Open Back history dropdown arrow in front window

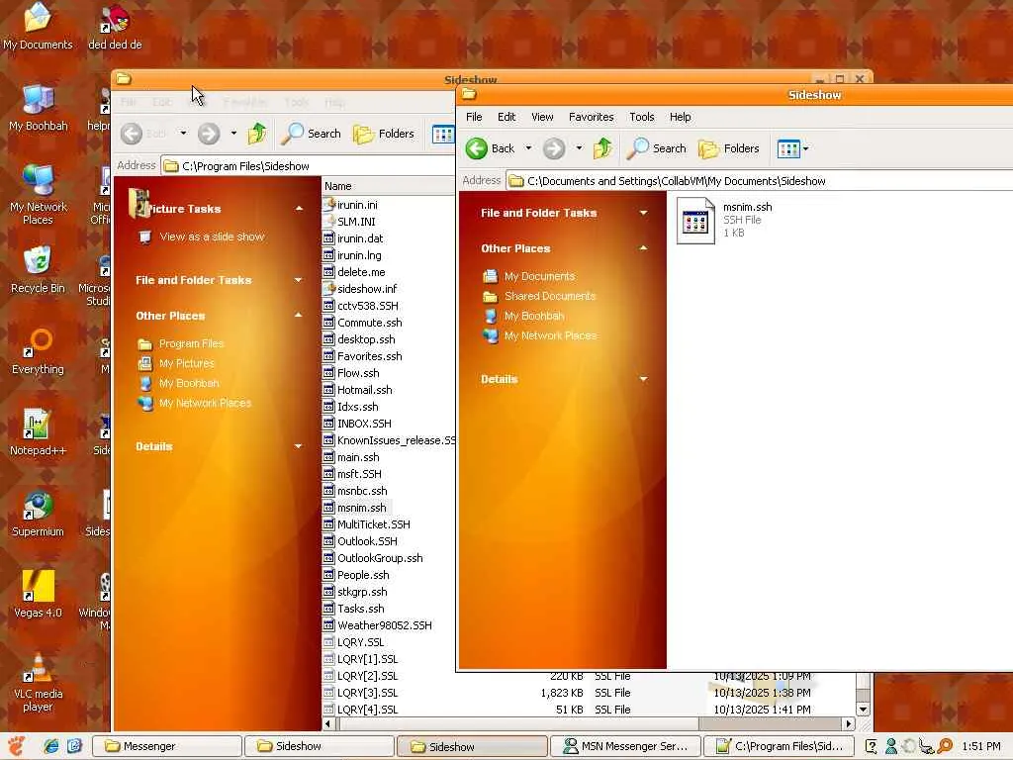click(x=528, y=148)
